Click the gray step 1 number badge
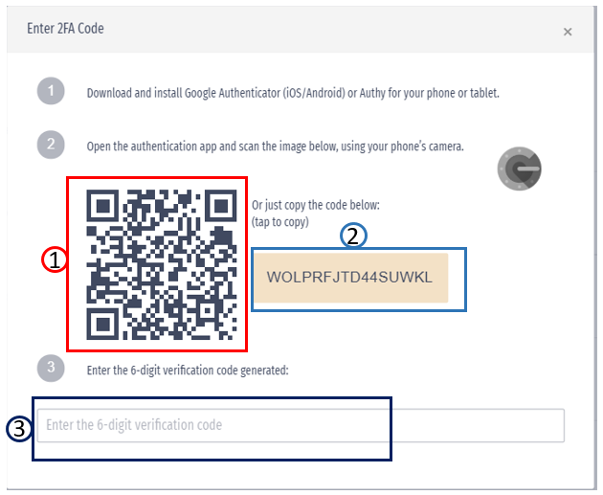This screenshot has width=603, height=495. point(51,93)
